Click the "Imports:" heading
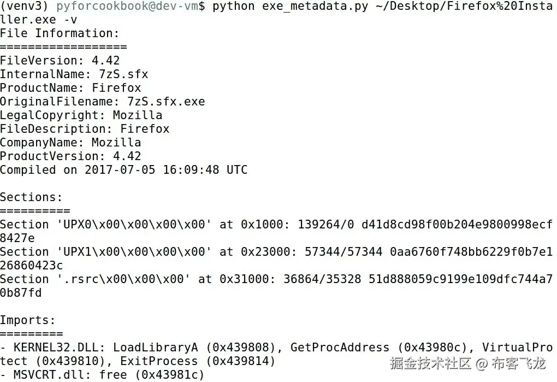The width and height of the screenshot is (557, 382). (28, 320)
